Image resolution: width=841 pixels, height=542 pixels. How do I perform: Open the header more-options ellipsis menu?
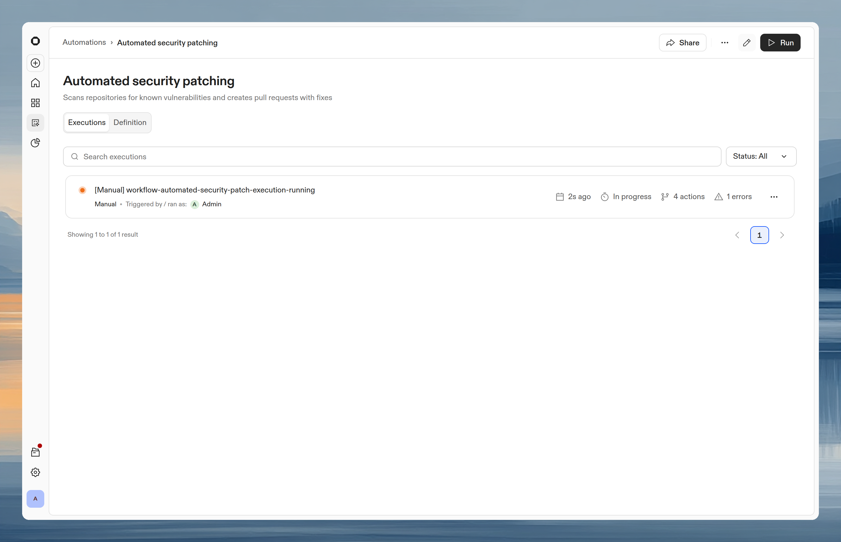tap(724, 42)
